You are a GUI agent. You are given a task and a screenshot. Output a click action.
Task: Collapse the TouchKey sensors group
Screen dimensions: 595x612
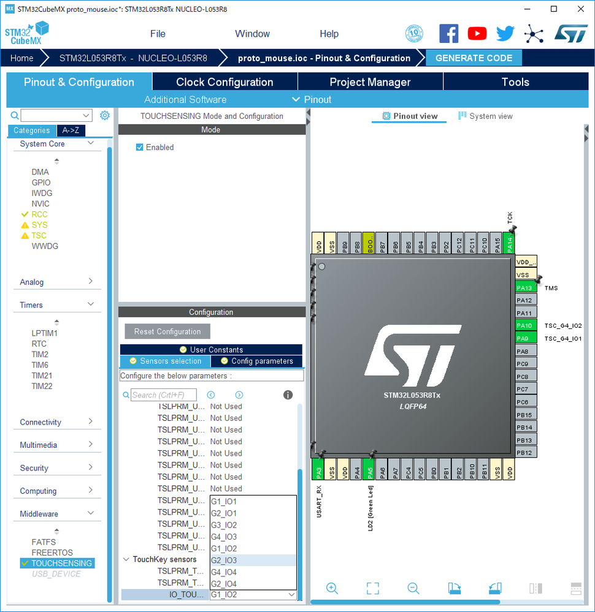coord(126,559)
